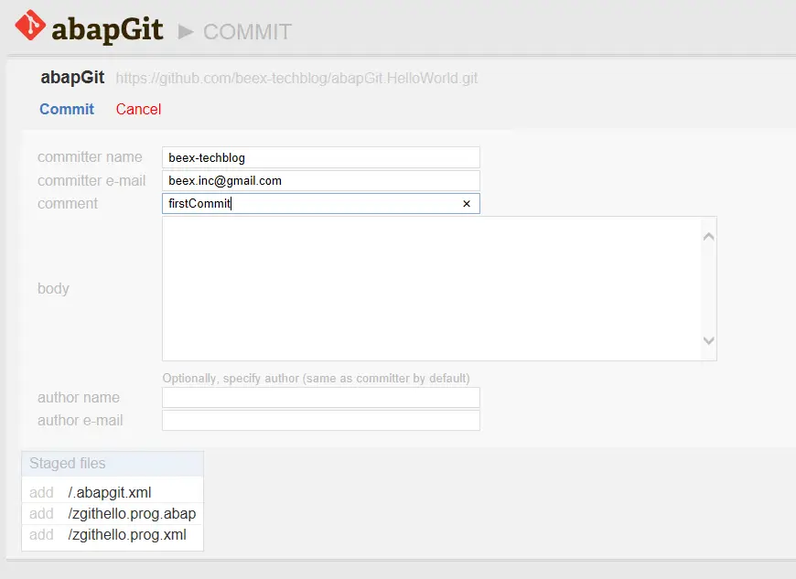This screenshot has width=796, height=579.
Task: Select the author e-mail input
Action: click(321, 420)
